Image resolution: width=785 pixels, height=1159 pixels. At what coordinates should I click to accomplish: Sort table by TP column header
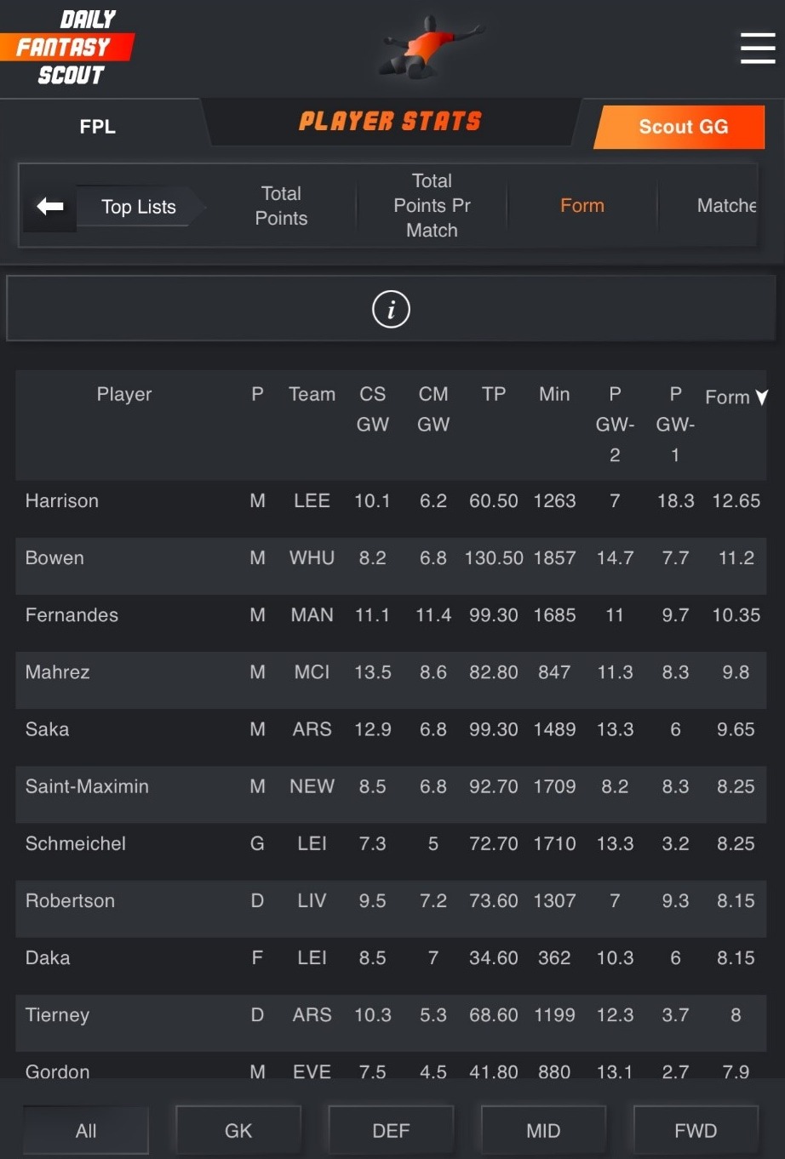pyautogui.click(x=494, y=394)
